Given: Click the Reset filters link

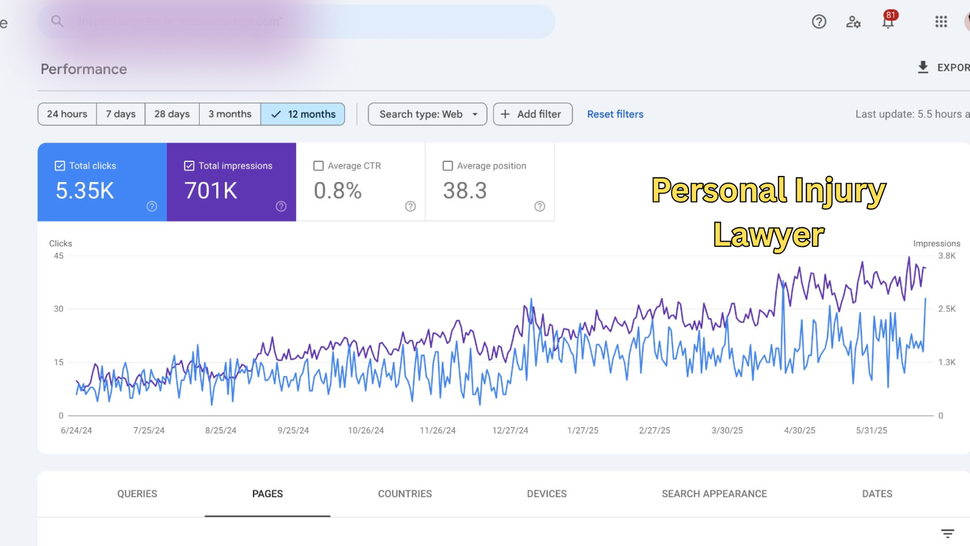Looking at the screenshot, I should pos(615,114).
